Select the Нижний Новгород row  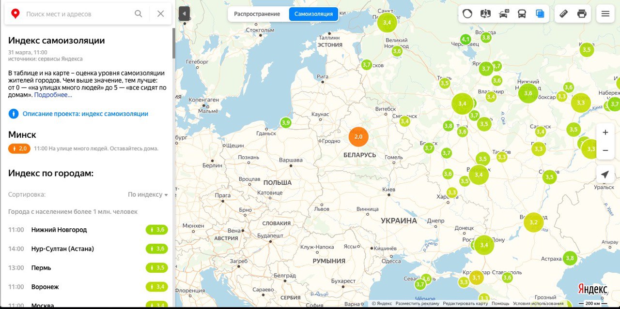(x=88, y=230)
